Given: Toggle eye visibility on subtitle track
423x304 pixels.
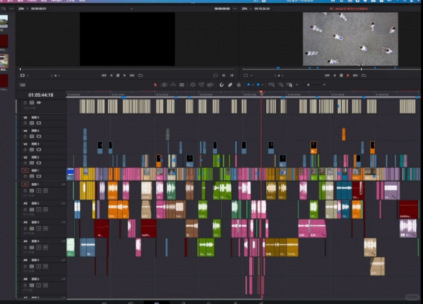Looking at the screenshot, I should [38, 103].
